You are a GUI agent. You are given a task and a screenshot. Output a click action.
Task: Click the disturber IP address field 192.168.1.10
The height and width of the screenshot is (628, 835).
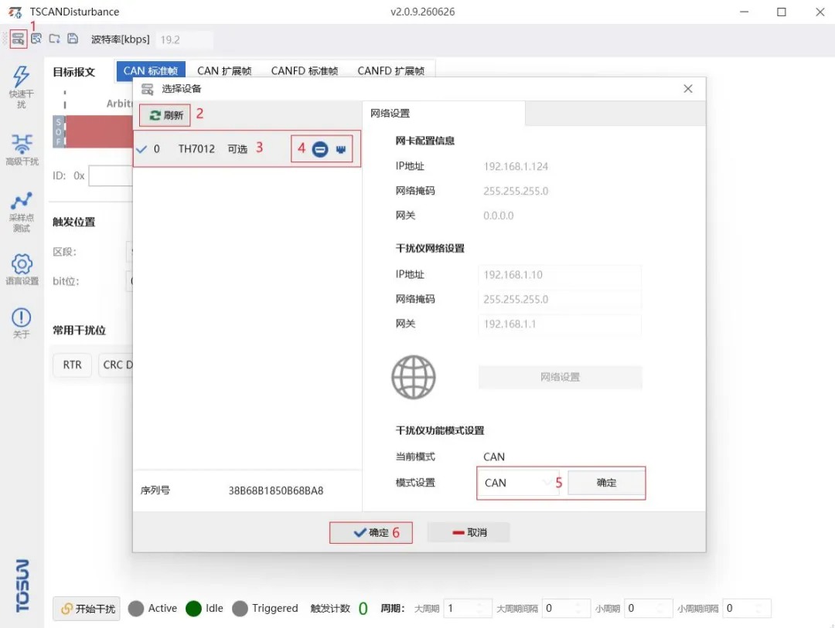(x=560, y=275)
